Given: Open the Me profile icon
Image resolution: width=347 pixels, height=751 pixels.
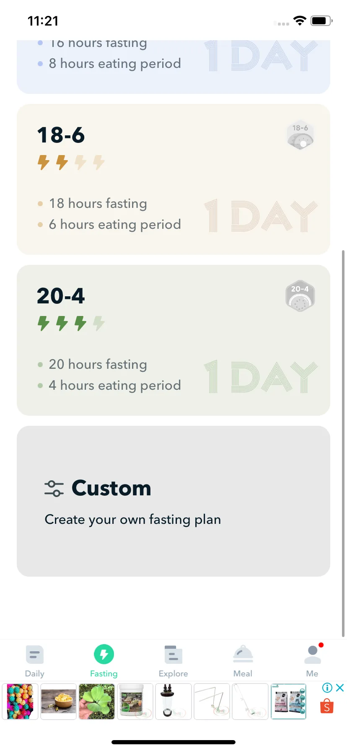Looking at the screenshot, I should tap(312, 655).
